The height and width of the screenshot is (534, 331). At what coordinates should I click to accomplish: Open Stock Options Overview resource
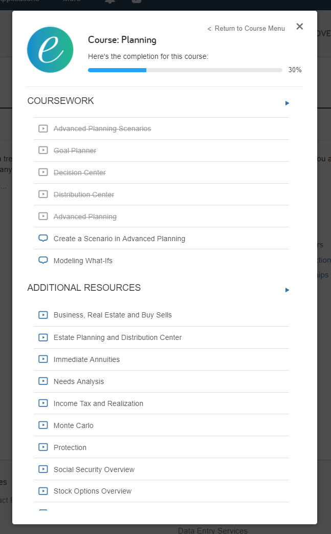93,491
